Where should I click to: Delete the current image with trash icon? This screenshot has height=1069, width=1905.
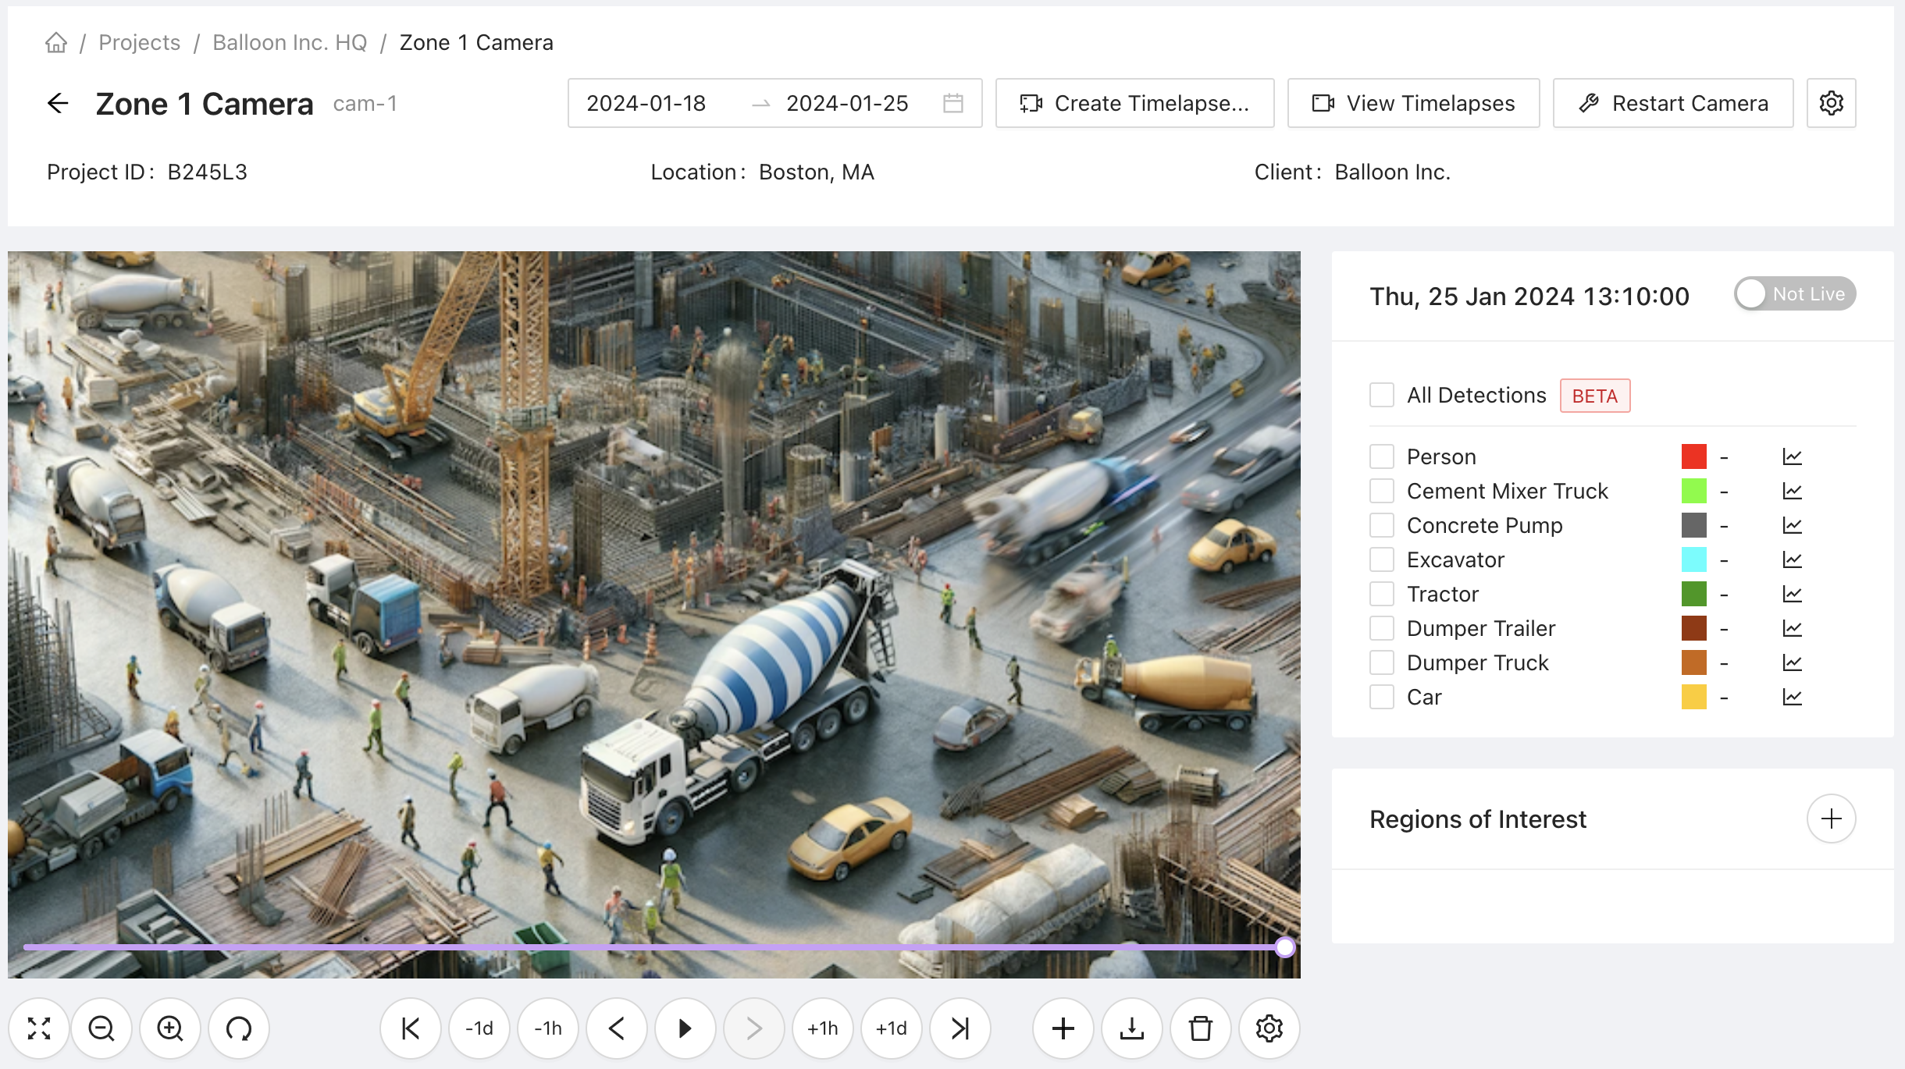(x=1201, y=1028)
